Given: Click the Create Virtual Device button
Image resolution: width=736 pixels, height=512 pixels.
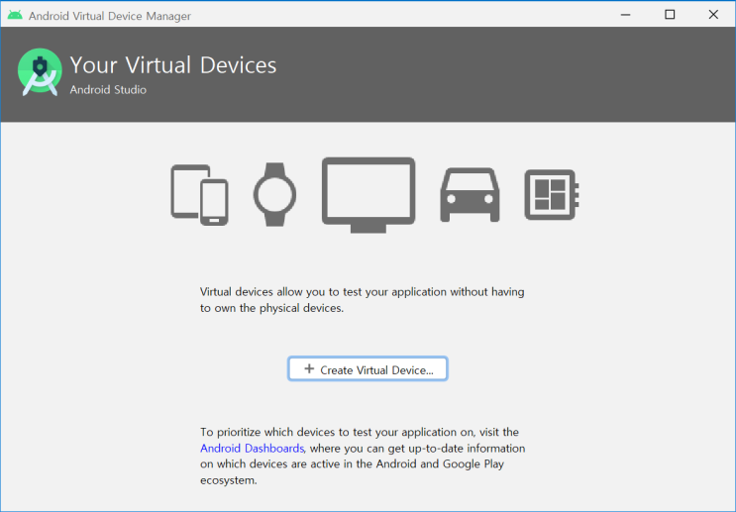Looking at the screenshot, I should point(368,368).
